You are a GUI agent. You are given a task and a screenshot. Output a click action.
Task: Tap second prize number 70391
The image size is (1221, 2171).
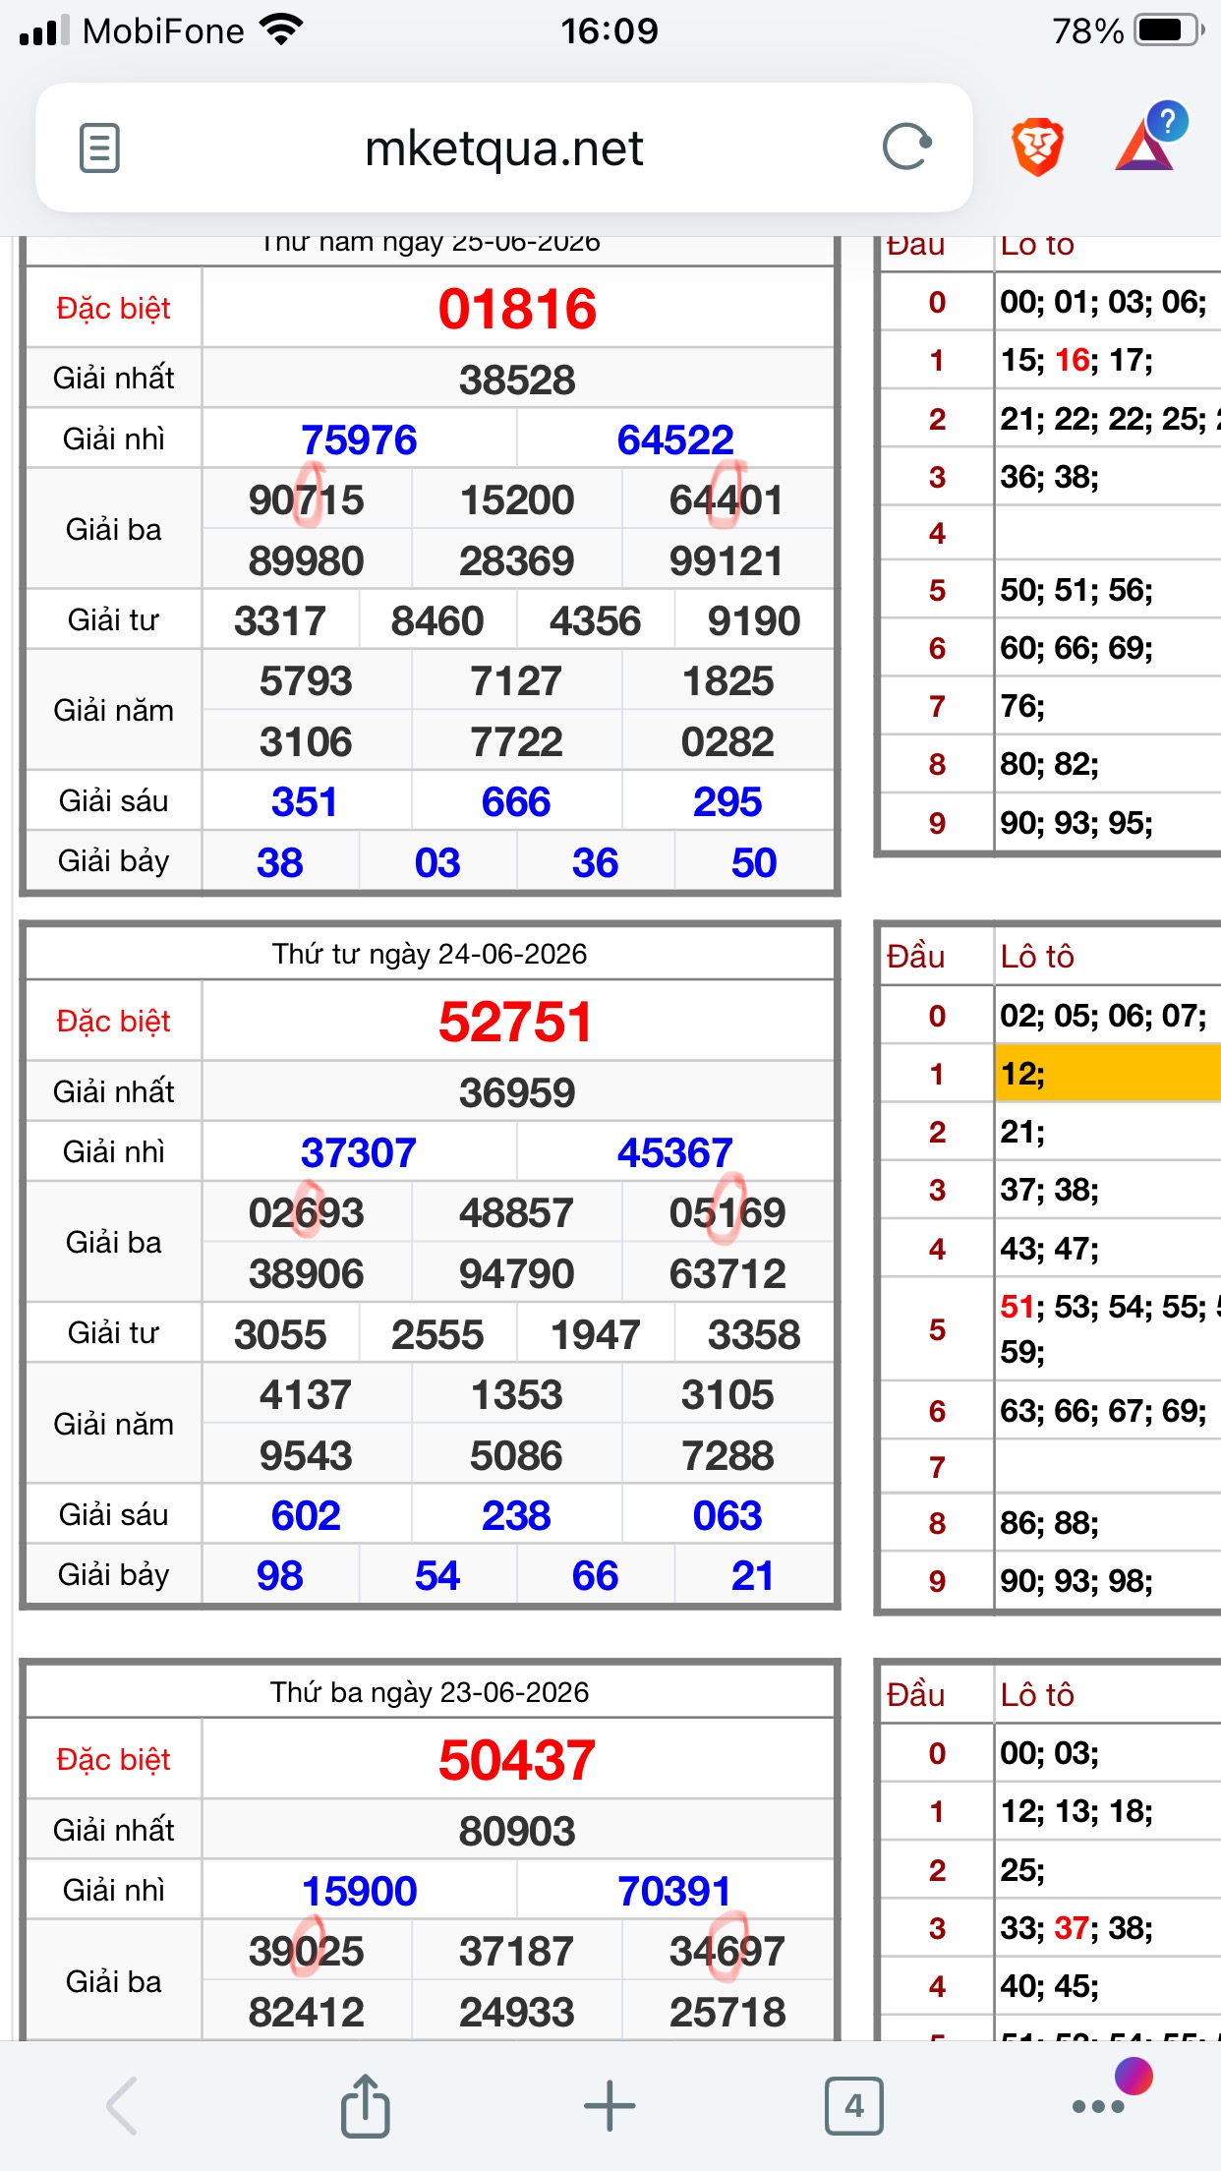click(675, 1891)
